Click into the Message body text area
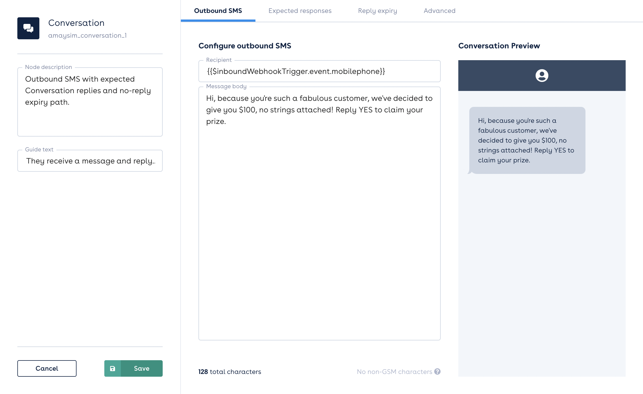The image size is (643, 394). (x=320, y=213)
